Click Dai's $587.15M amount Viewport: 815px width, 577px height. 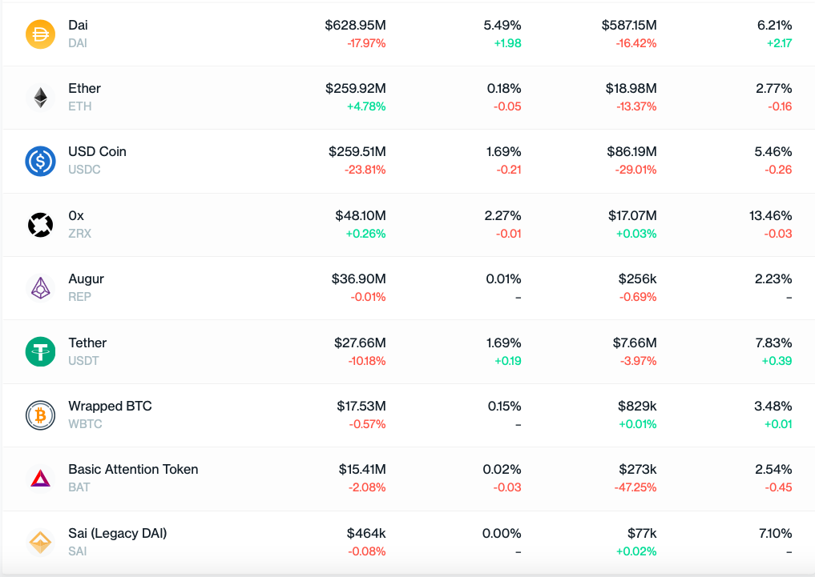pyautogui.click(x=629, y=25)
